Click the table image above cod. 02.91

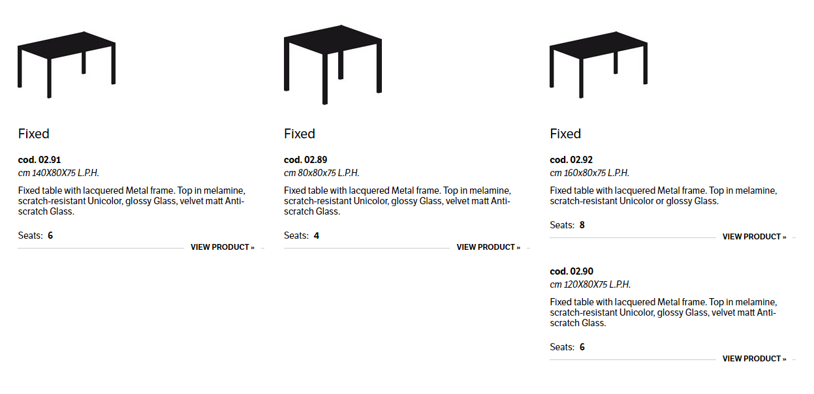[x=67, y=64]
